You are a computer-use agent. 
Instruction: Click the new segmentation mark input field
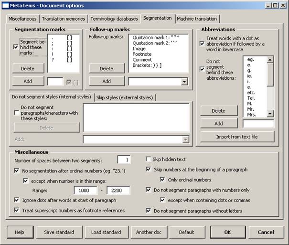pyautogui.click(x=55, y=82)
